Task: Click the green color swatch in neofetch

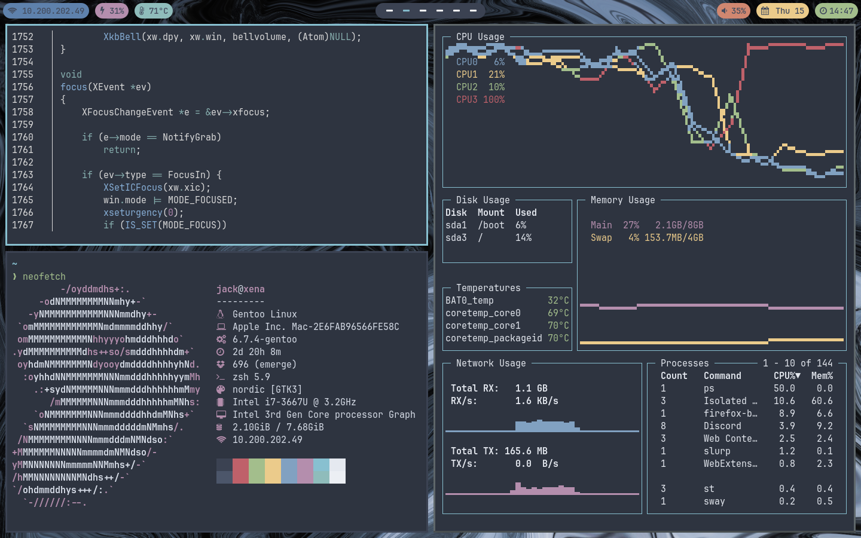Action: (x=257, y=471)
